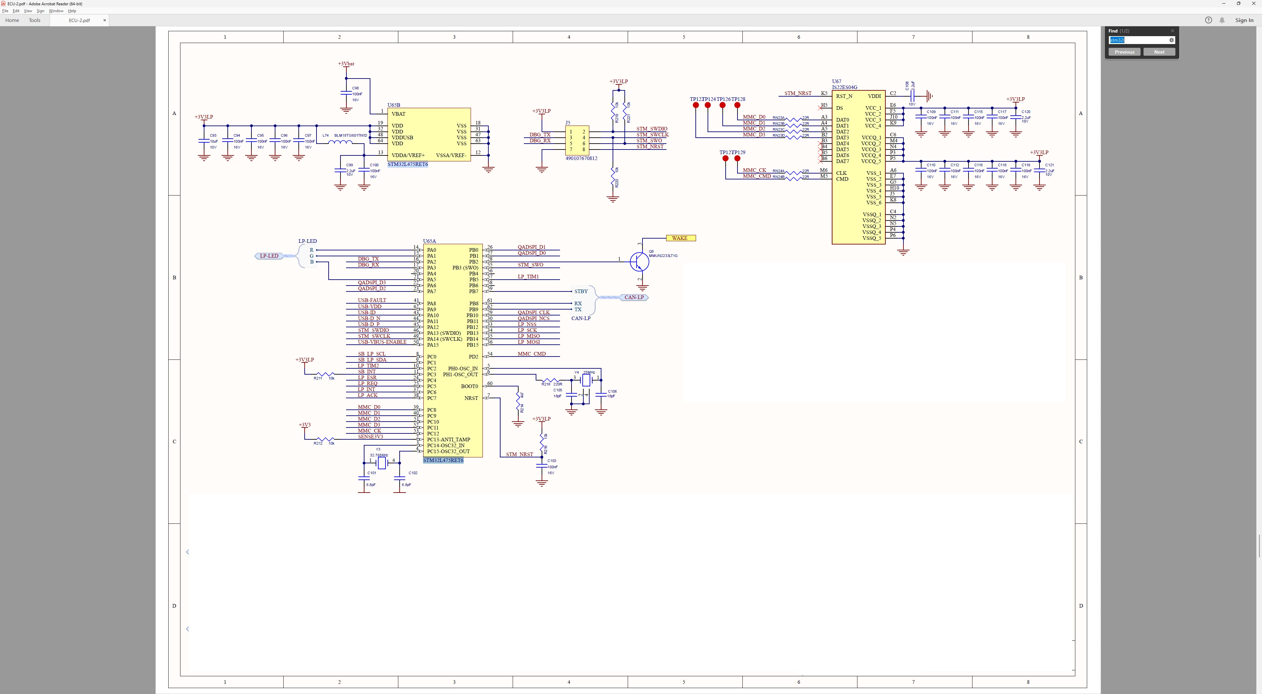The width and height of the screenshot is (1262, 694).
Task: Open the Help question mark icon
Action: coord(1209,20)
